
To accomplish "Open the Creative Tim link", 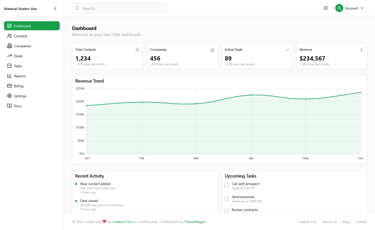I will [122, 222].
